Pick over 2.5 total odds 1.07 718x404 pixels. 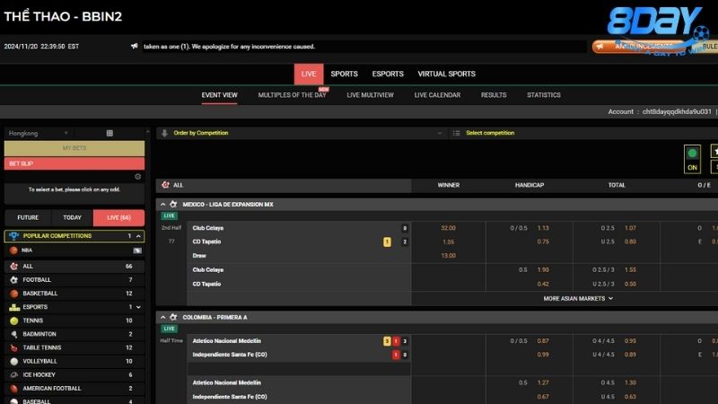coord(631,228)
